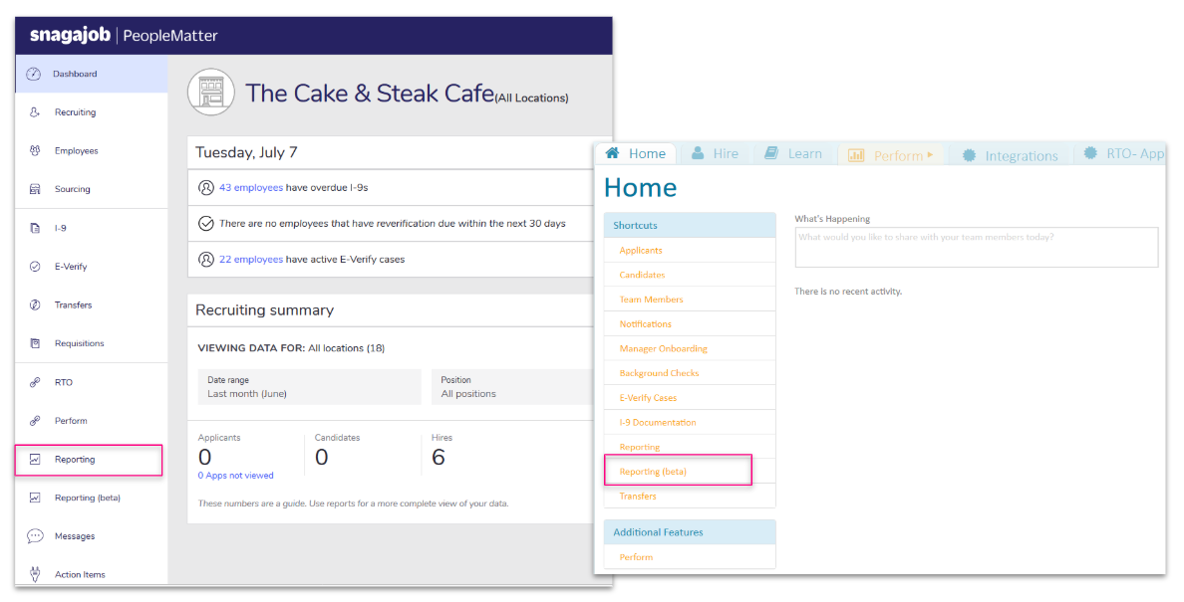1184x602 pixels.
Task: Click the I-9 document icon
Action: point(35,228)
